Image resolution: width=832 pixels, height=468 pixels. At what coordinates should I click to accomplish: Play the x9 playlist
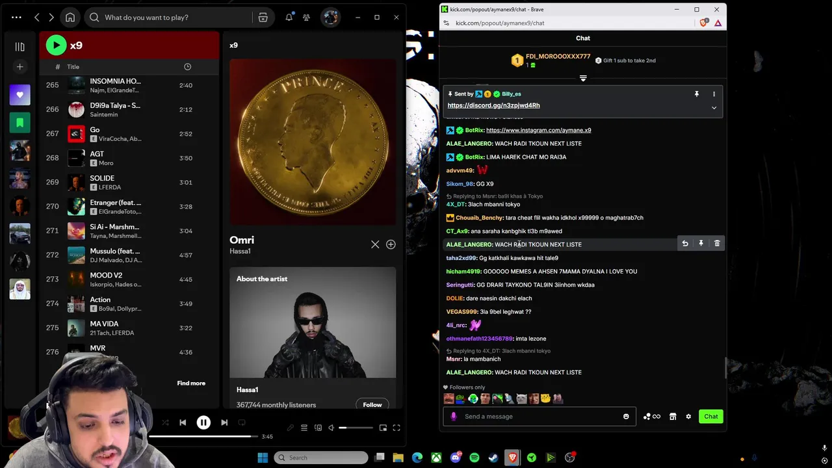pos(57,45)
